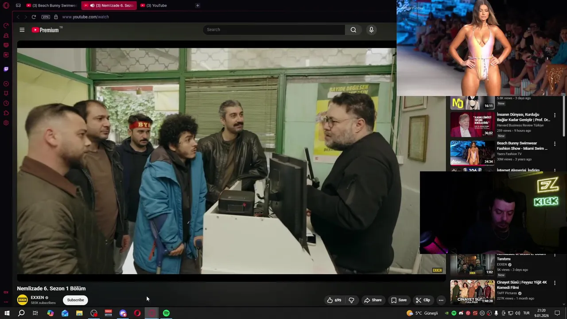
Task: Open options for İnsanın Dünyası video
Action: (x=555, y=115)
